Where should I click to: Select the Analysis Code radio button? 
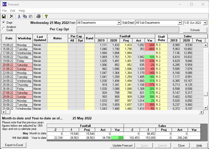click(x=4, y=28)
